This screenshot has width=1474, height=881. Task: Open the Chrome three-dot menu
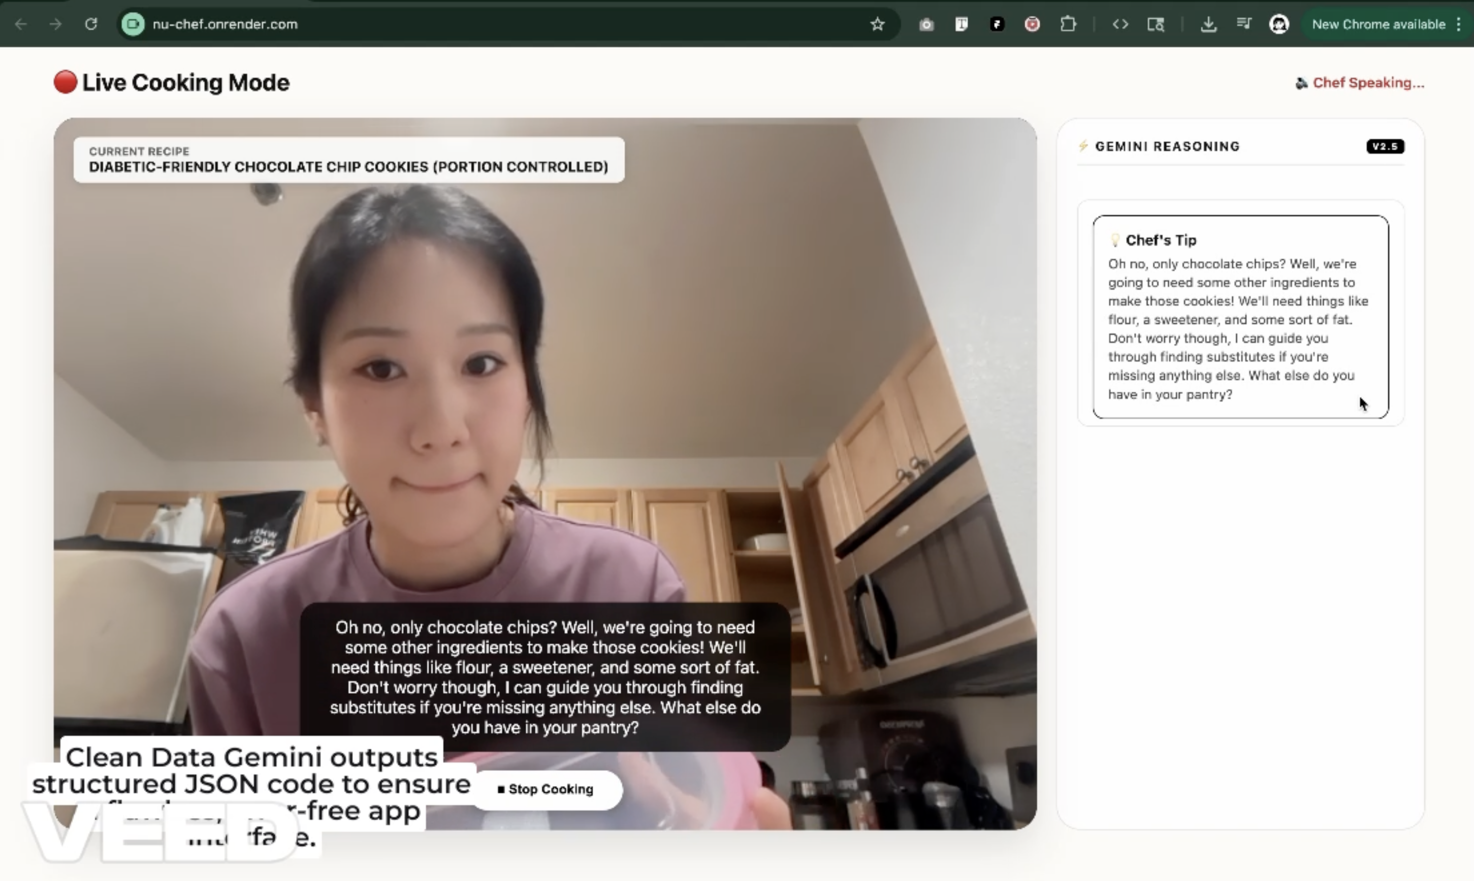(x=1459, y=24)
